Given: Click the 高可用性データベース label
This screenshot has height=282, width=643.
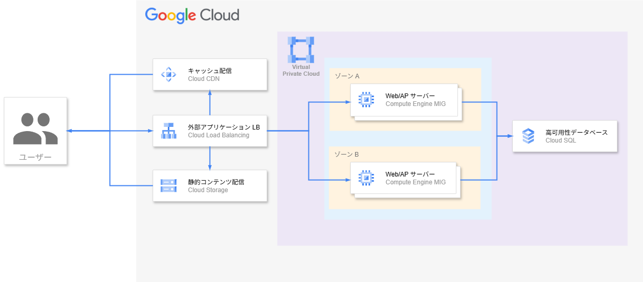Looking at the screenshot, I should 576,133.
